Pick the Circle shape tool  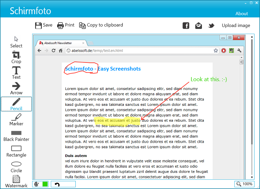16,167
